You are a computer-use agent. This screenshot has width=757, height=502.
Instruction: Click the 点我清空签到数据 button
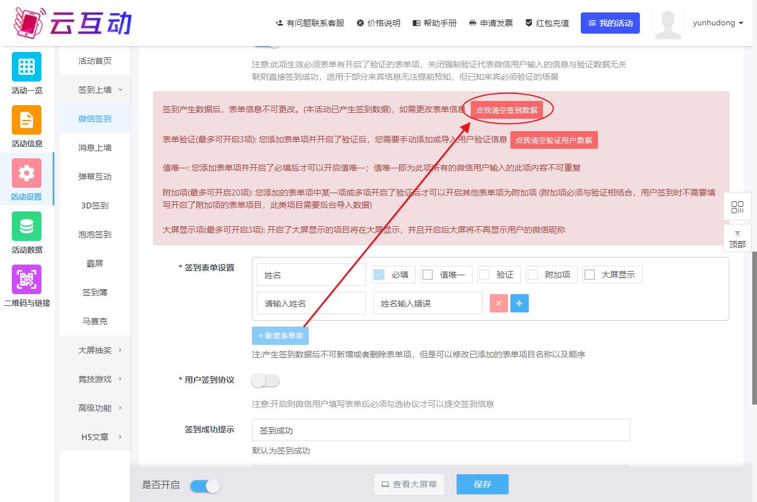pyautogui.click(x=507, y=110)
